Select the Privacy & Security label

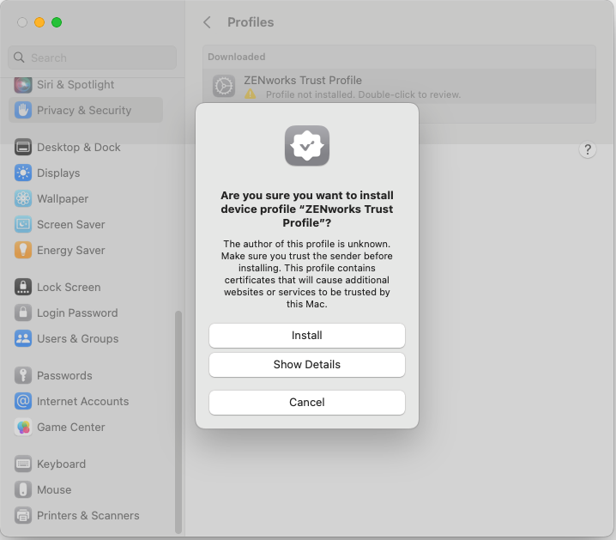[84, 110]
